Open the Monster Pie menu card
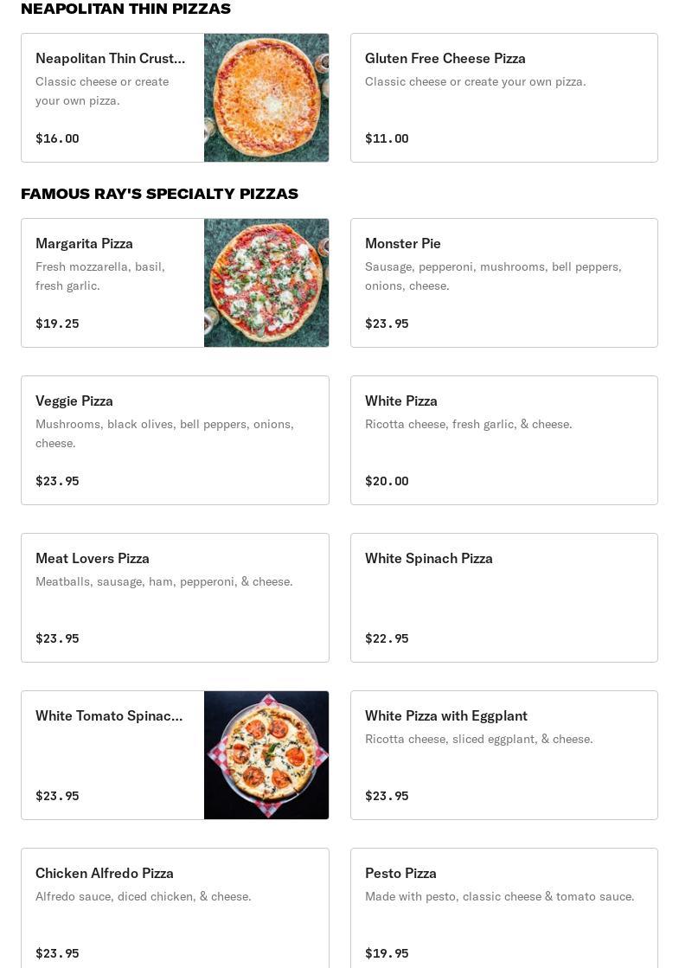The height and width of the screenshot is (968, 679). click(503, 283)
